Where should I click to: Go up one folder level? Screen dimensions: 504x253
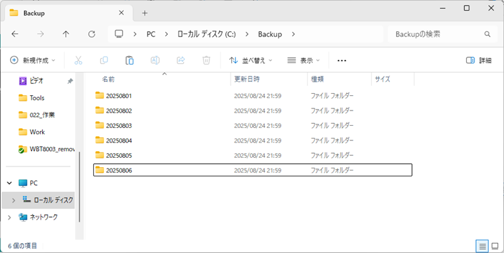66,34
